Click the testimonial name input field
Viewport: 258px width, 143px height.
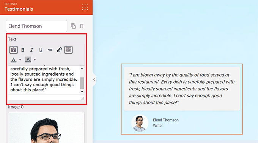pos(36,26)
